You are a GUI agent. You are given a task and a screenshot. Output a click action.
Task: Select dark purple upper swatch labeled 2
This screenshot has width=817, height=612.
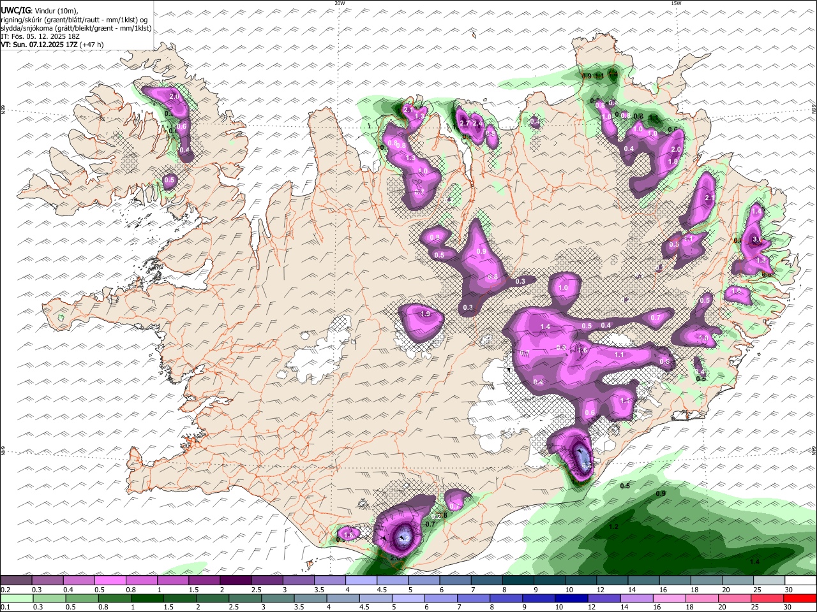(235, 580)
